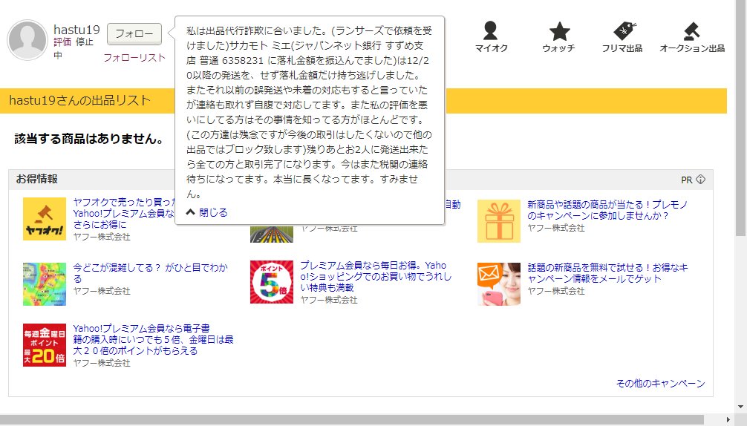This screenshot has height=426, width=747.
Task: Open ヤフオク gavel ad thumbnail
Action: tap(45, 219)
